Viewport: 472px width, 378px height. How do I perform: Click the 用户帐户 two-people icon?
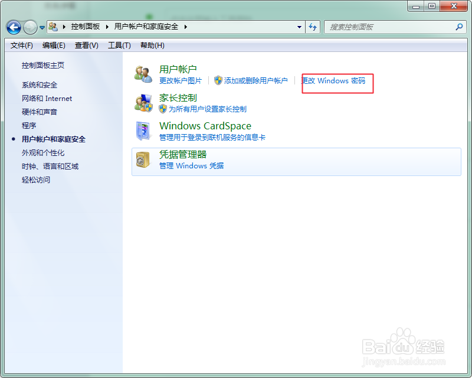coord(143,74)
